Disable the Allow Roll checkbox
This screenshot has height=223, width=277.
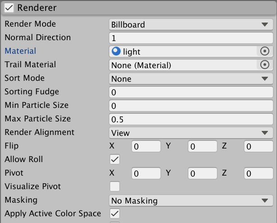click(x=115, y=159)
